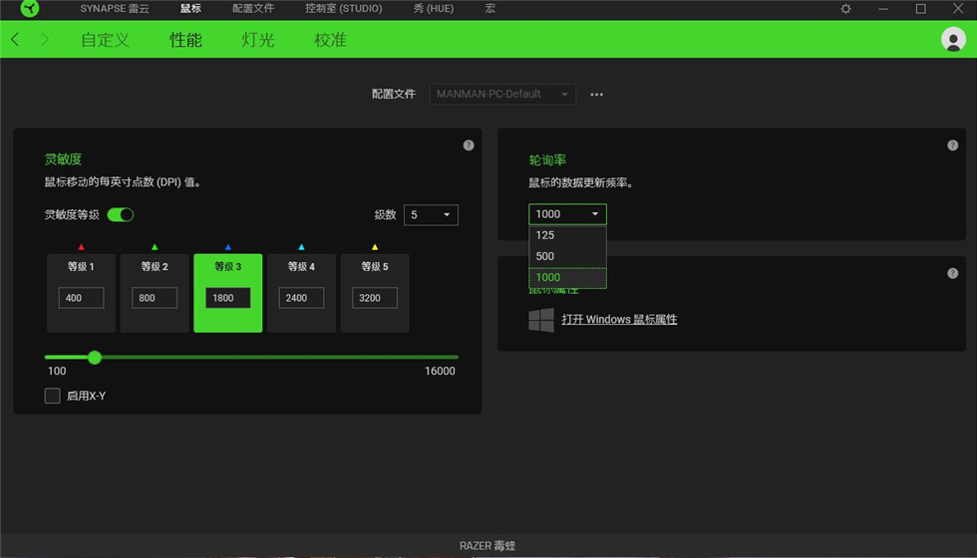Click the 400 DPI input field
Viewport: 977px width, 558px height.
point(81,298)
